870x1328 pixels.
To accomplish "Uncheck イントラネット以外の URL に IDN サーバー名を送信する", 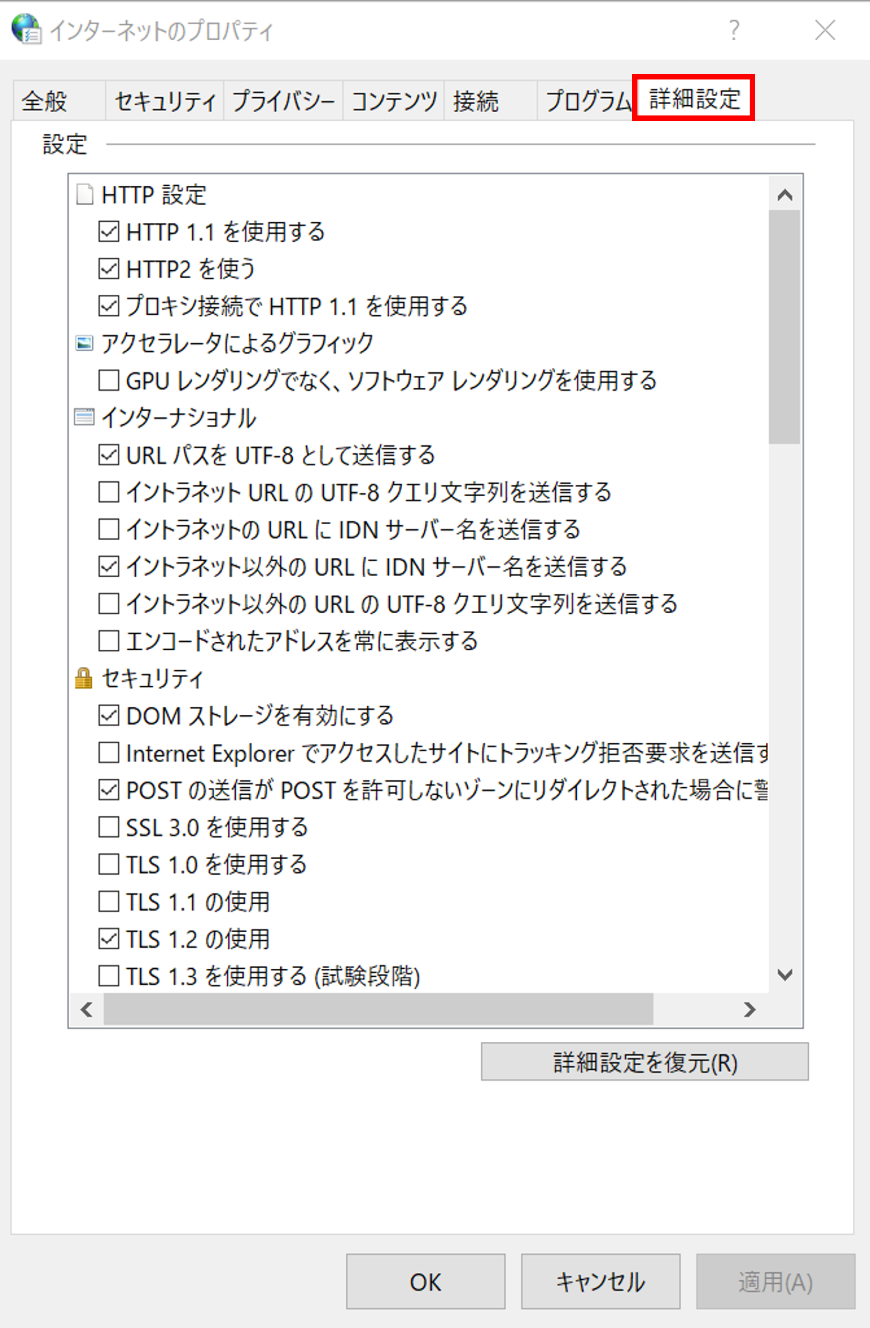I will pos(109,567).
